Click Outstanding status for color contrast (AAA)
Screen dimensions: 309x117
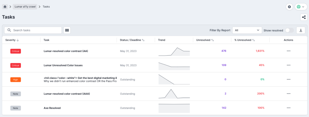128,94
